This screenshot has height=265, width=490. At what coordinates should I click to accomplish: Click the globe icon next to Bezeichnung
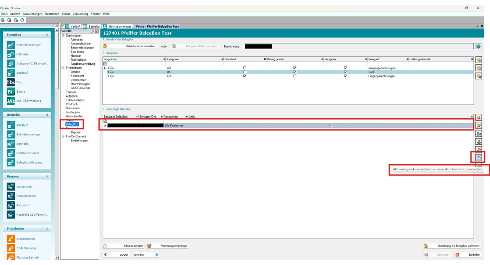click(x=478, y=46)
